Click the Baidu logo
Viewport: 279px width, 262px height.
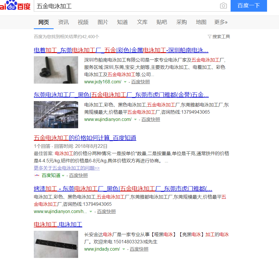point(15,5)
